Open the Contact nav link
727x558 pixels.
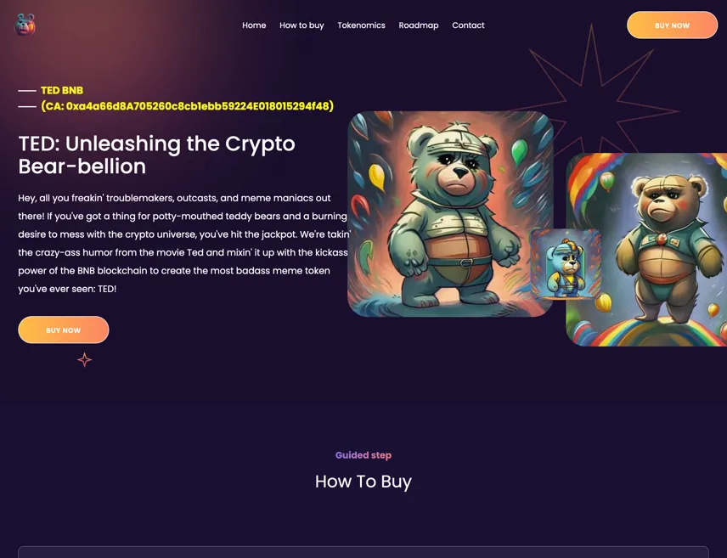click(468, 25)
